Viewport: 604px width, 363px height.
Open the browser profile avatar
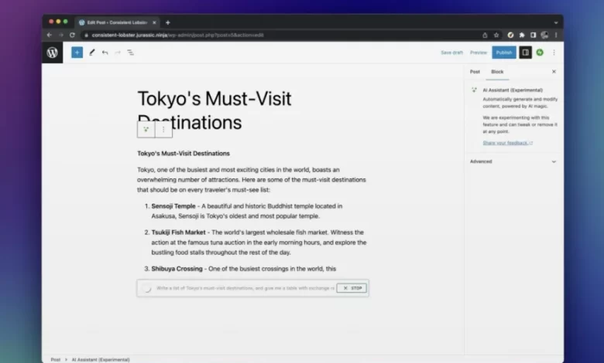(x=544, y=35)
